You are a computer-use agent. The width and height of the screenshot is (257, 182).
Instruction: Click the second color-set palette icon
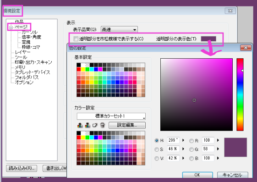pyautogui.click(x=87, y=125)
